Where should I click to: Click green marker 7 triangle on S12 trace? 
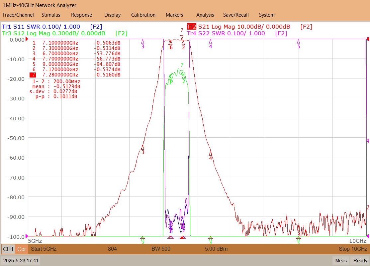tap(182, 72)
